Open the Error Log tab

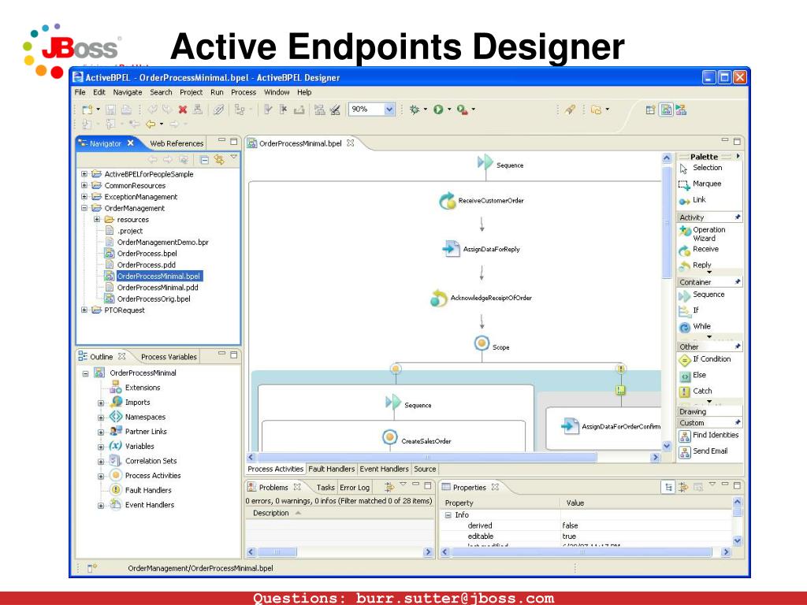point(355,488)
